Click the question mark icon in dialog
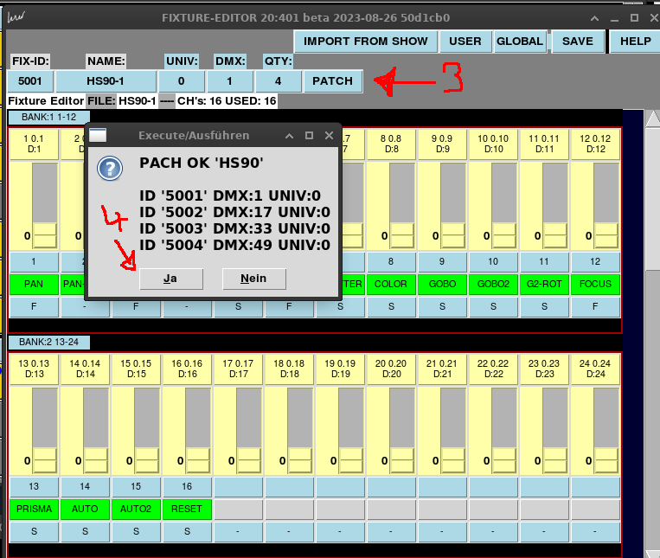The height and width of the screenshot is (558, 660). [x=109, y=169]
